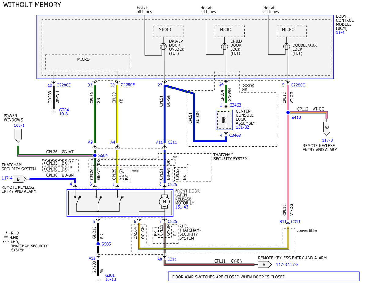Click pin number 33 at the BCM
The height and width of the screenshot is (283, 367).
point(90,85)
